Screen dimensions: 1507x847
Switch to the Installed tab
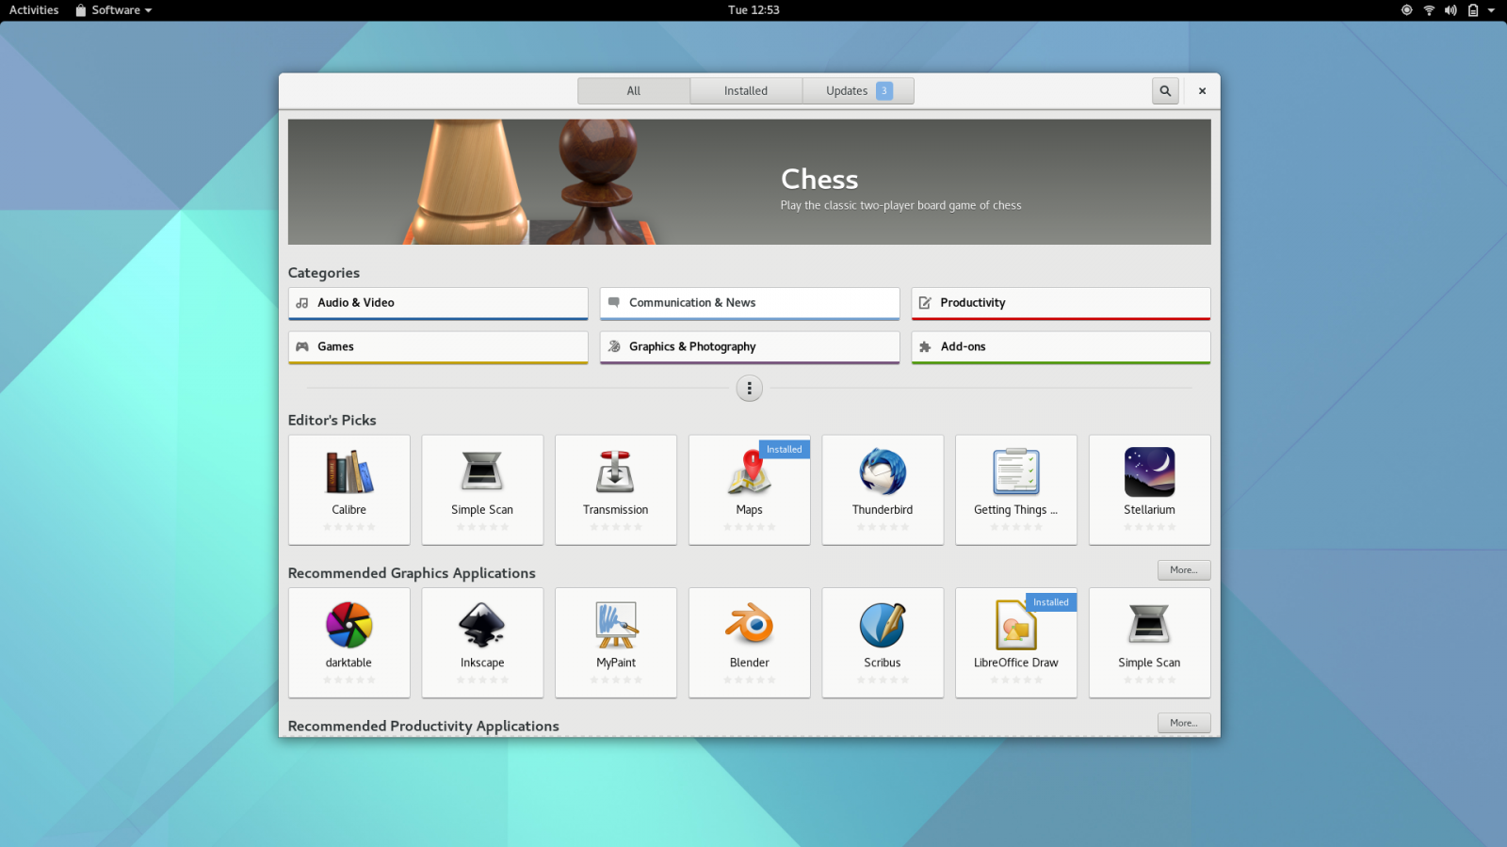coord(745,90)
